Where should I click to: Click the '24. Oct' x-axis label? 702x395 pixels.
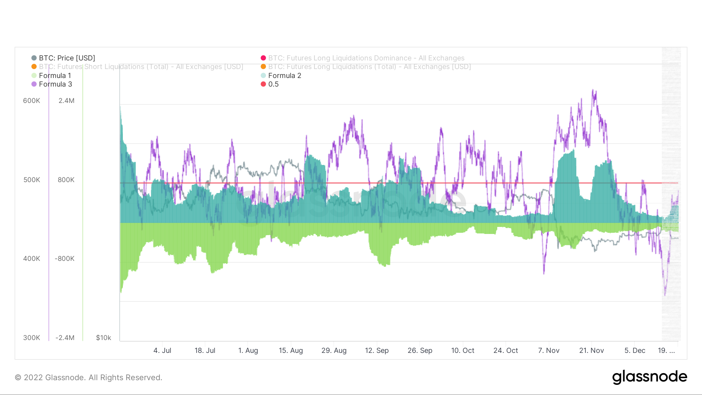pos(506,351)
